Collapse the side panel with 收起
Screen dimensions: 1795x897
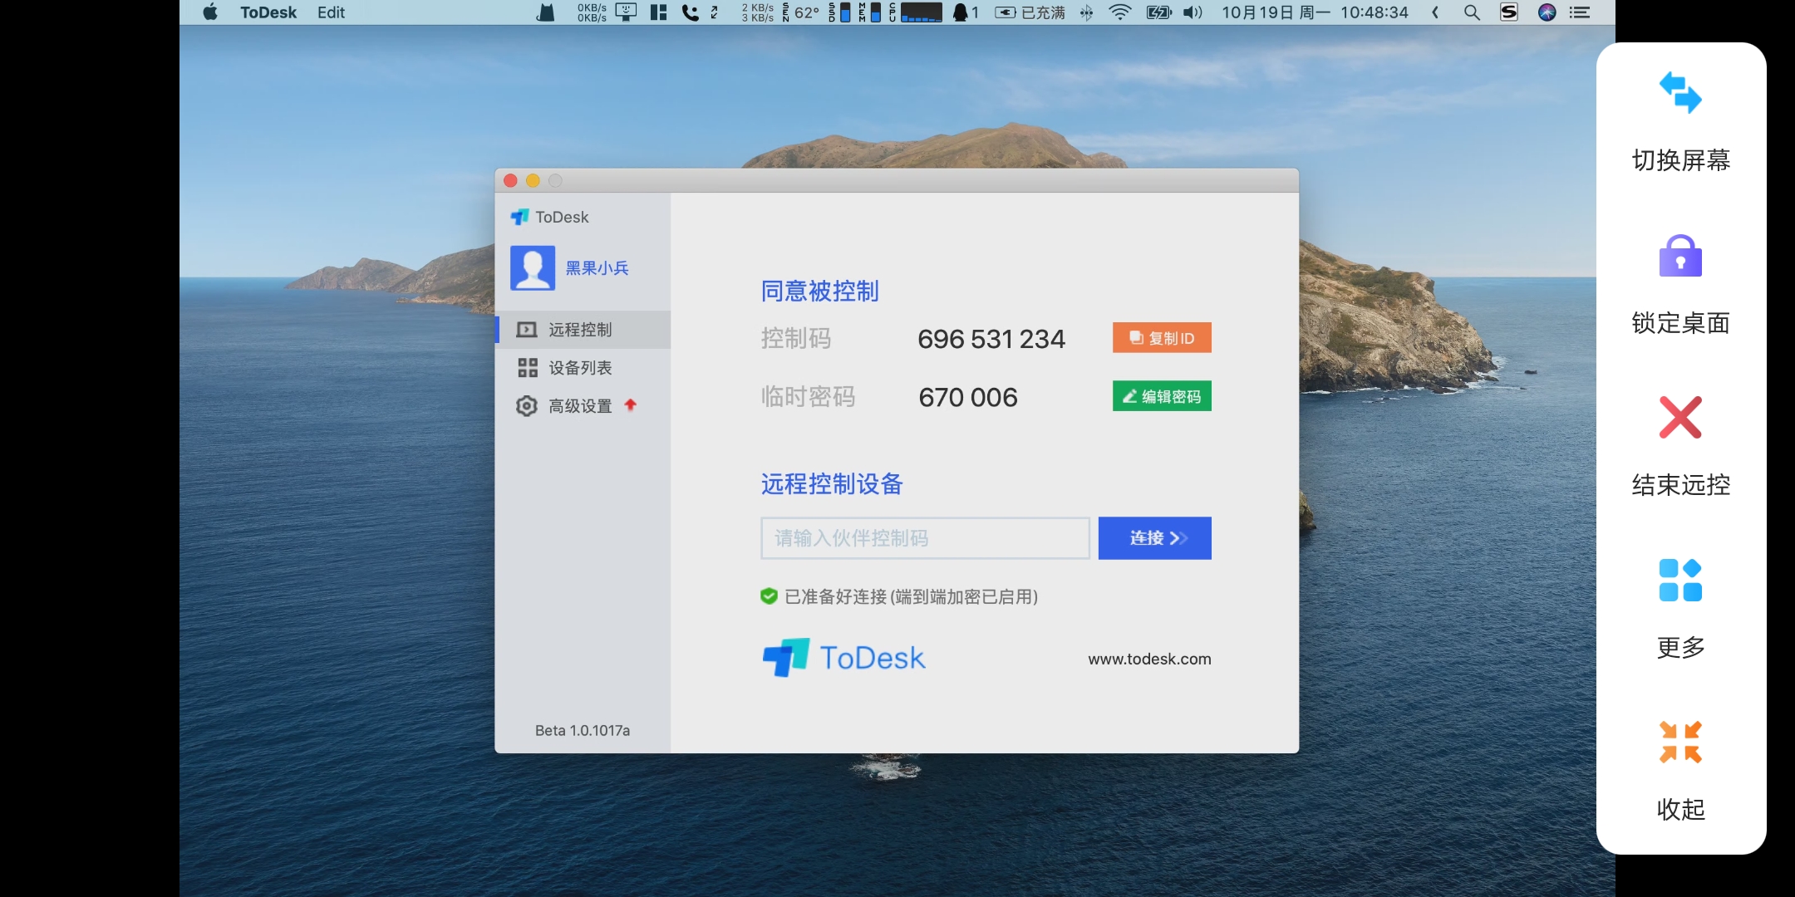1680,742
